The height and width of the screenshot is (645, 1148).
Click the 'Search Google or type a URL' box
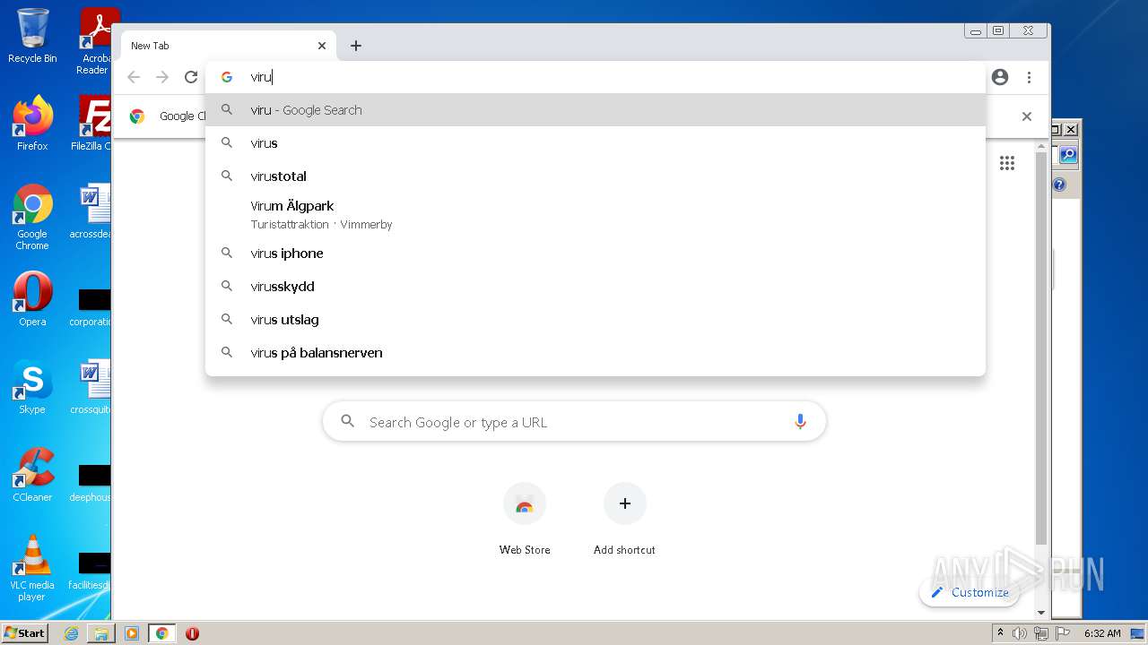point(574,422)
